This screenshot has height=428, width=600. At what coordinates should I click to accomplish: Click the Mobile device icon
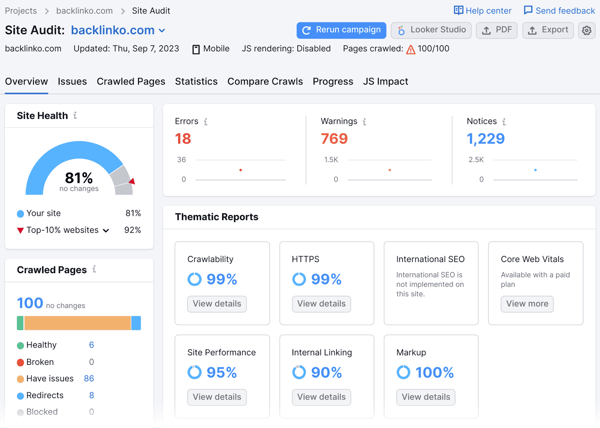[196, 49]
